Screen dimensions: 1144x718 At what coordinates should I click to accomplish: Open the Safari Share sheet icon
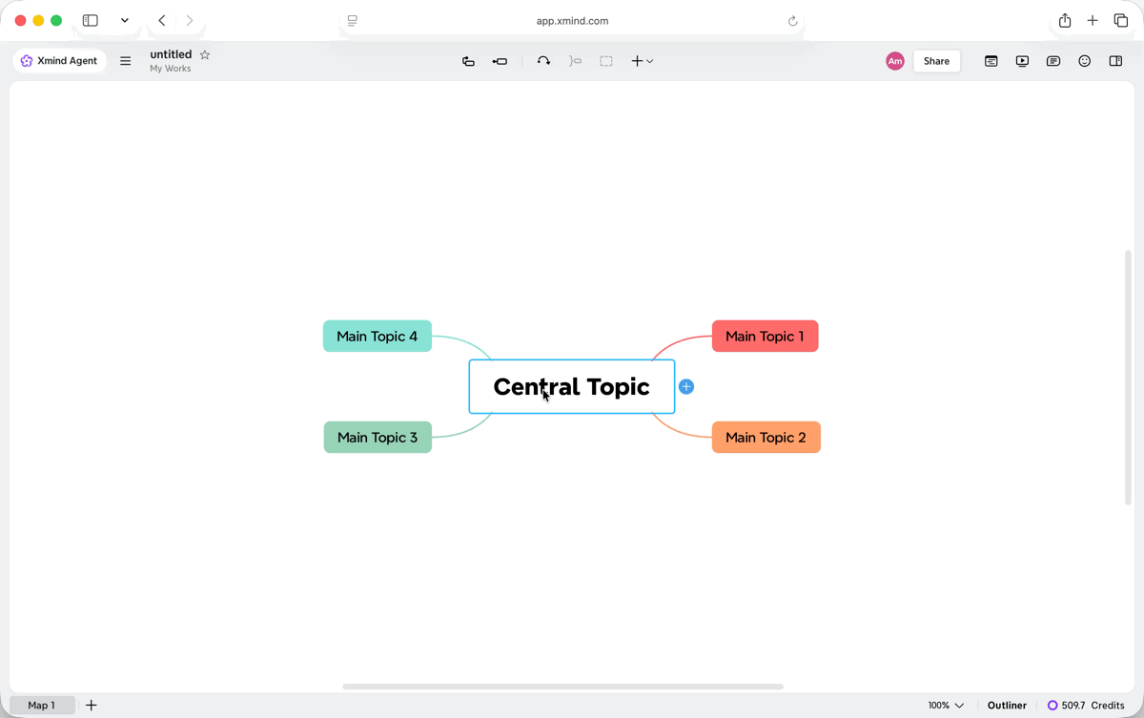(x=1065, y=20)
